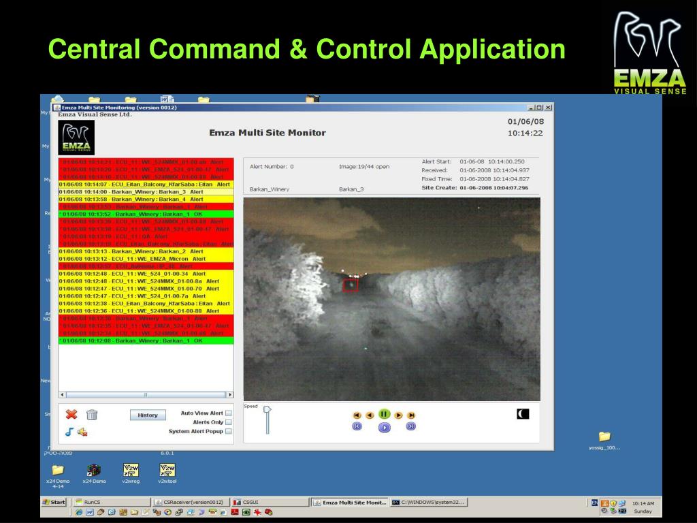Select the 10:12:36 WE_524MMX_01-00-88 alert row
This screenshot has width=697, height=523.
(146, 311)
